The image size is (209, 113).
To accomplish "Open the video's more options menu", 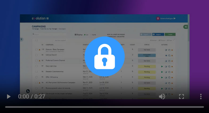I will pos(201,97).
